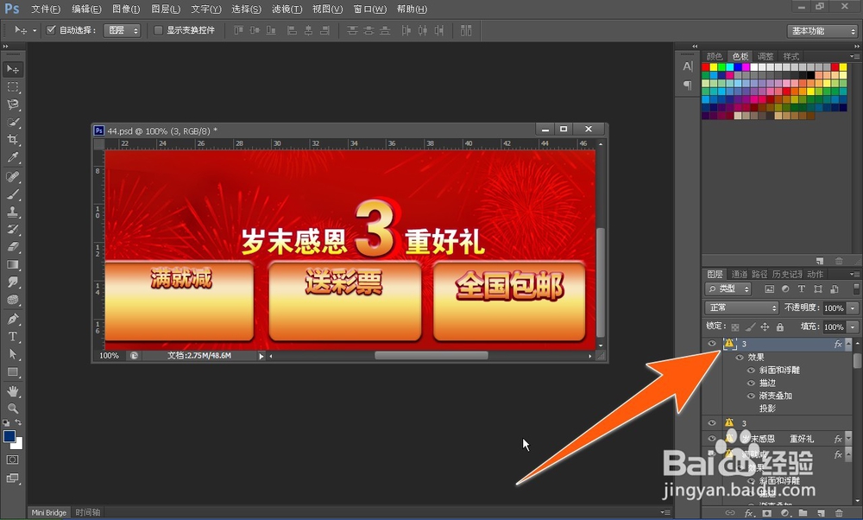Add a layer style via fx button
The height and width of the screenshot is (520, 863).
[748, 513]
